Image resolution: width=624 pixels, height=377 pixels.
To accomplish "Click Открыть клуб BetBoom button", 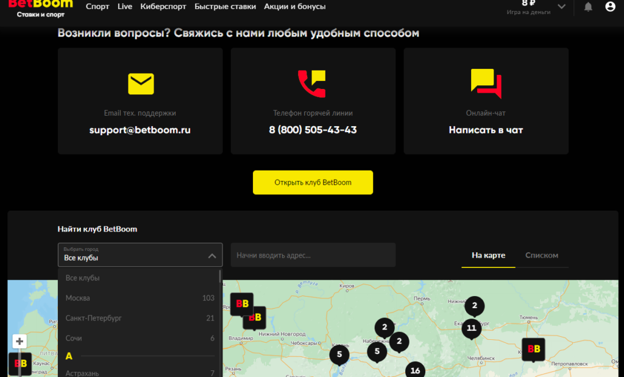I will point(313,183).
